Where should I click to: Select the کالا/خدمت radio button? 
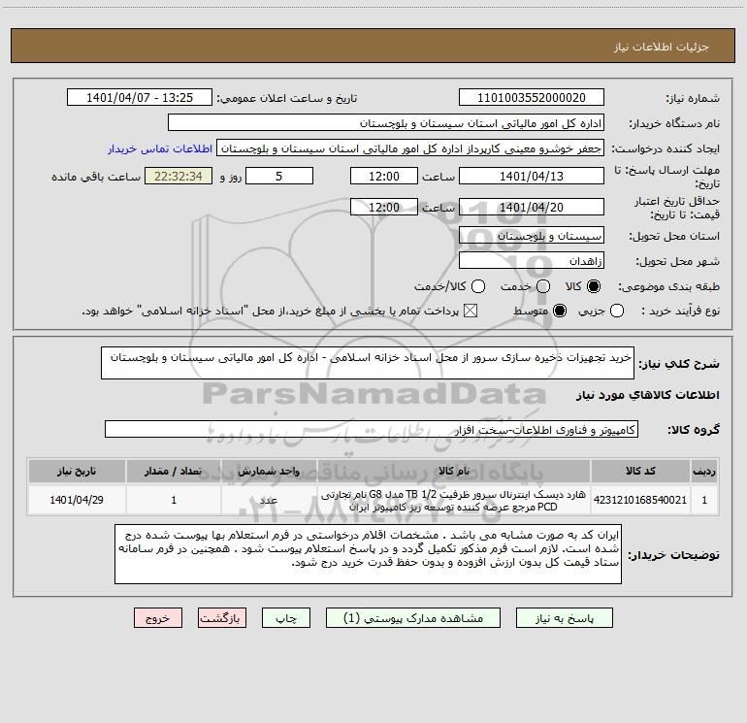tap(478, 286)
